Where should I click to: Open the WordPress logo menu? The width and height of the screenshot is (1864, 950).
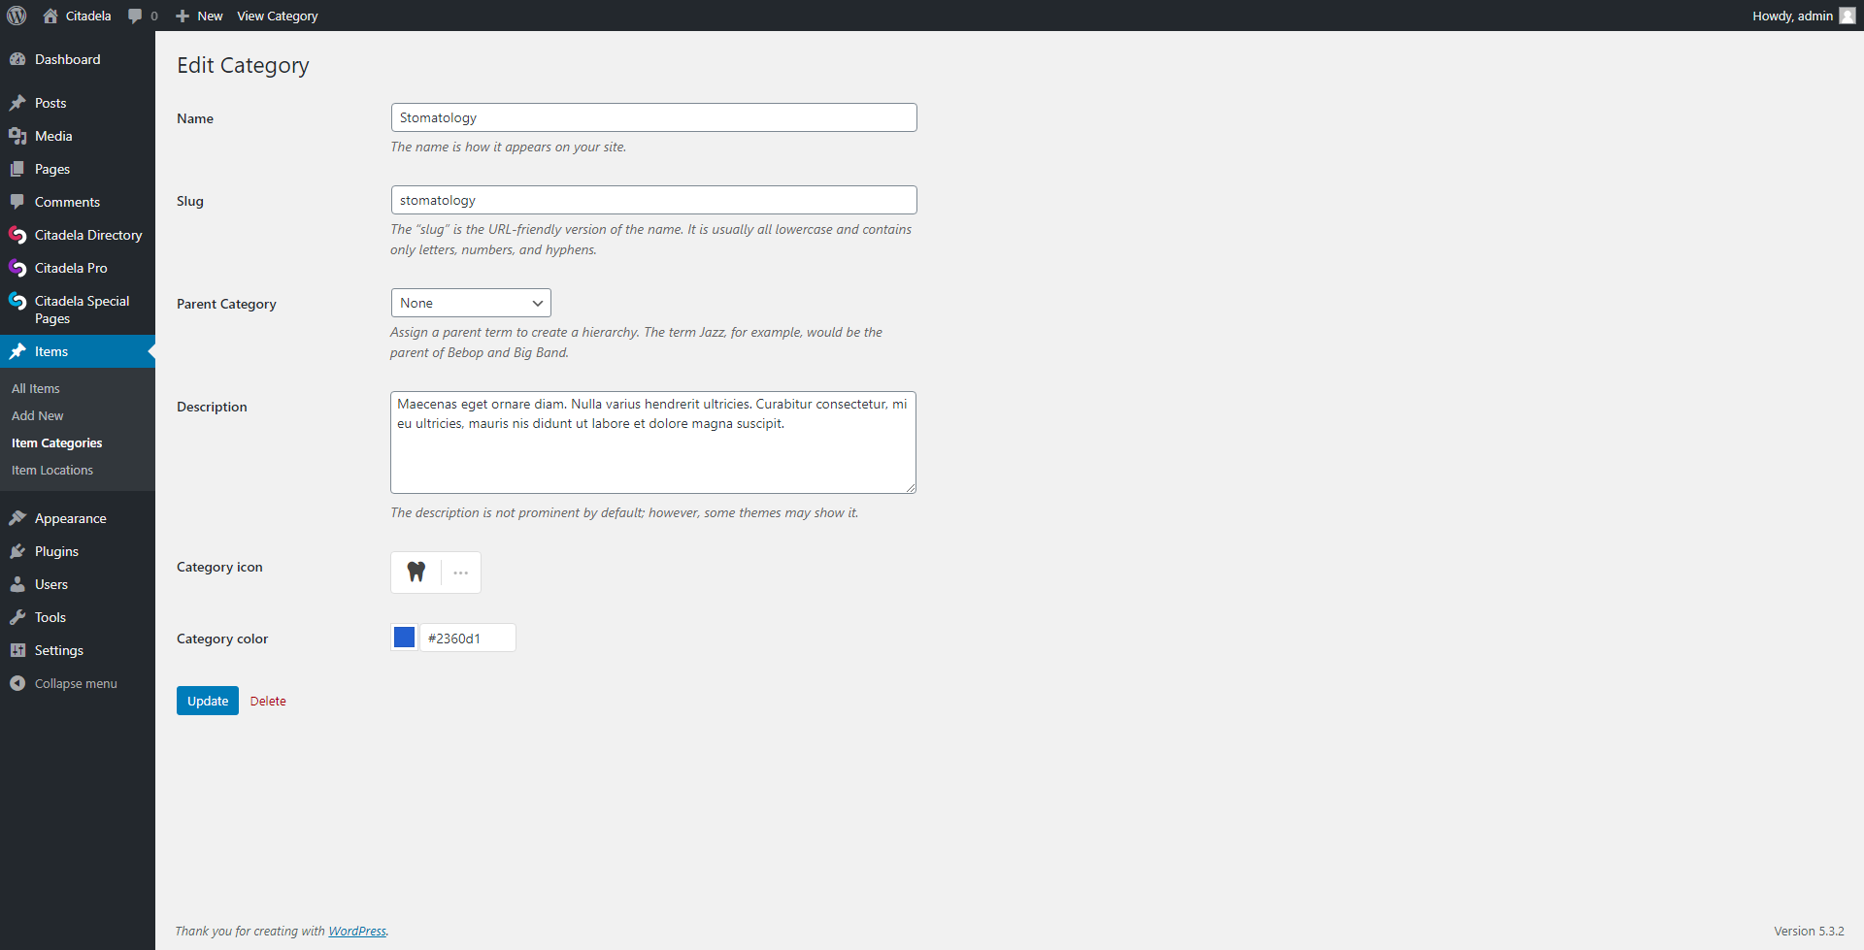[17, 16]
